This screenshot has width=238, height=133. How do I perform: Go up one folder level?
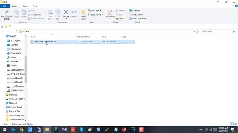coord(16,31)
